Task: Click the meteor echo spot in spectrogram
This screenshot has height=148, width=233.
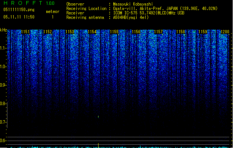Action: pos(99,117)
